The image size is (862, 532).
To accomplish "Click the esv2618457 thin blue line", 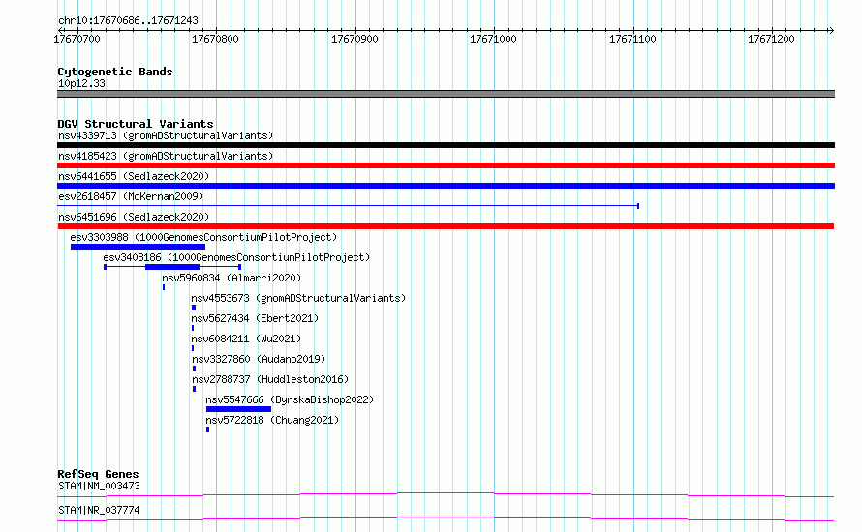I will 348,206.
